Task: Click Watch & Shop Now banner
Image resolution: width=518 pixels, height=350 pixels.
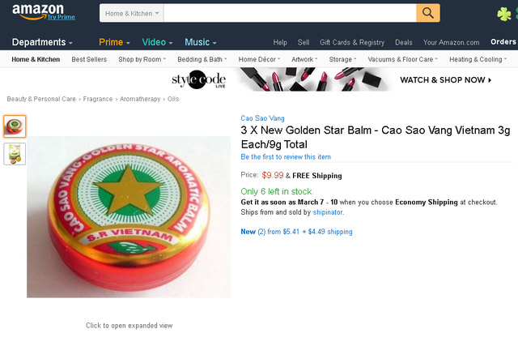Action: (x=446, y=80)
